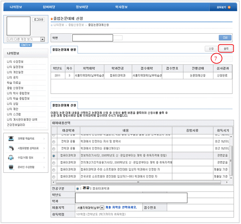The image size is (241, 224).
Task: Click the 출력 button
Action: [226, 49]
